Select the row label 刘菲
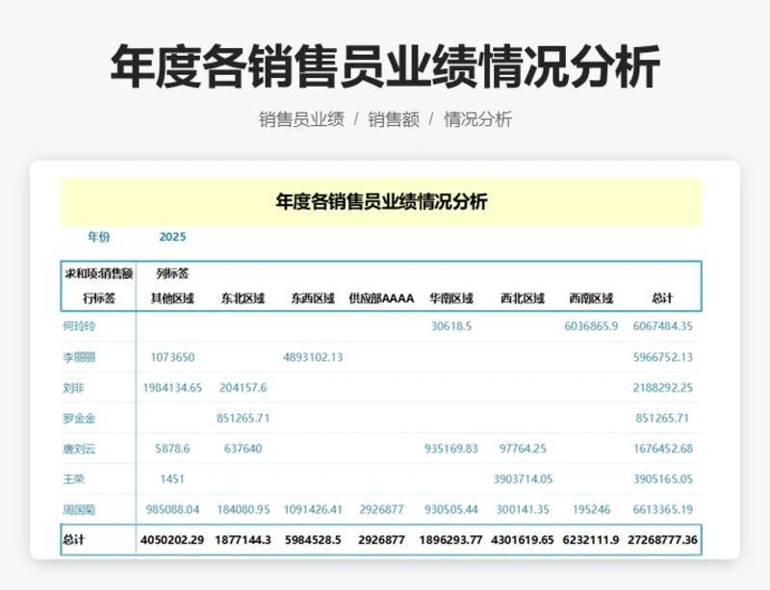 click(74, 388)
